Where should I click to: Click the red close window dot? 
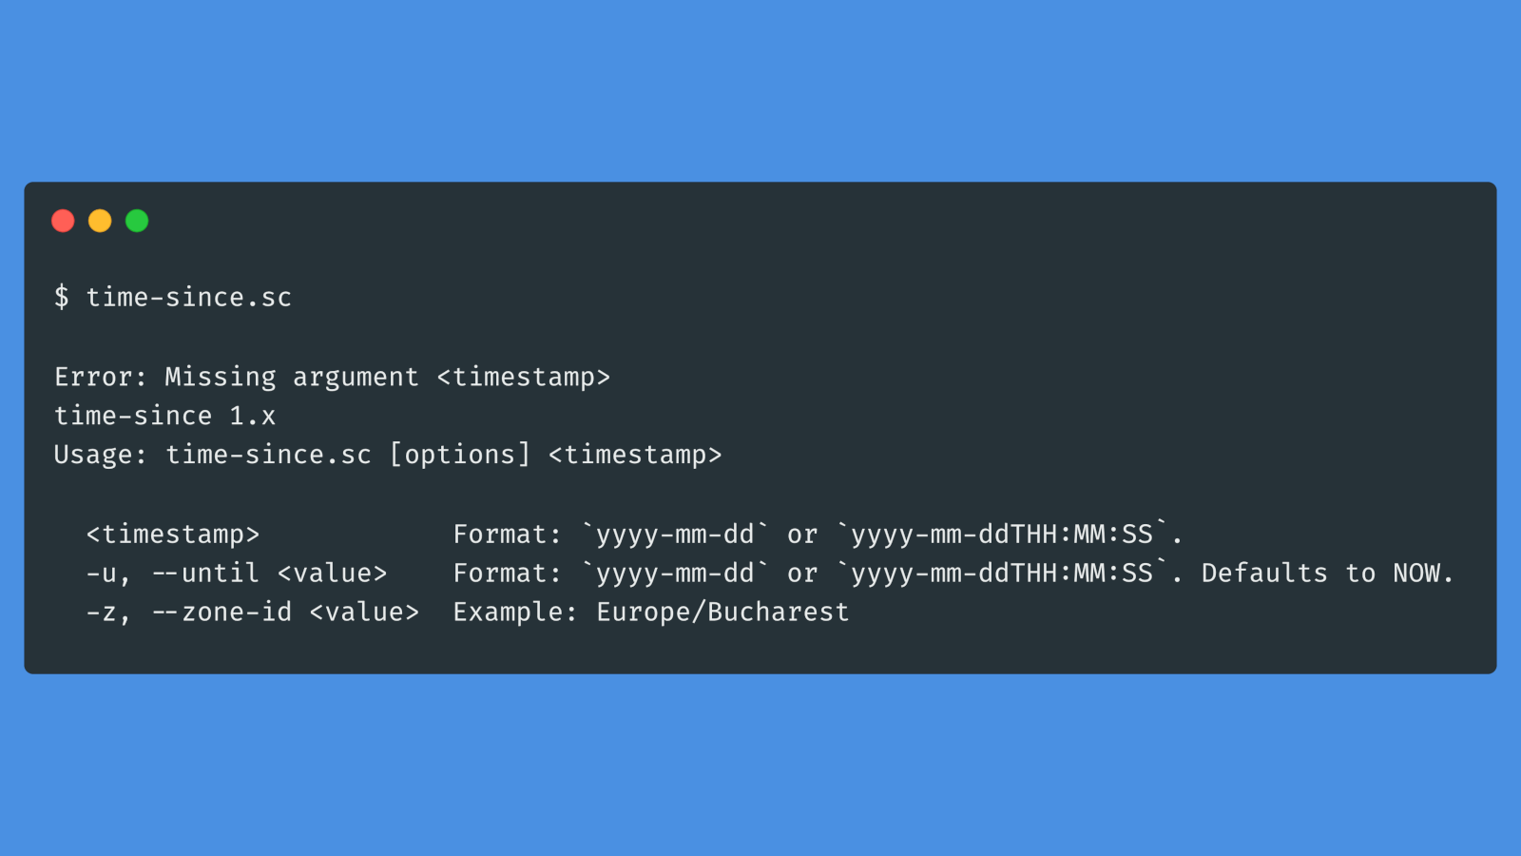point(63,221)
